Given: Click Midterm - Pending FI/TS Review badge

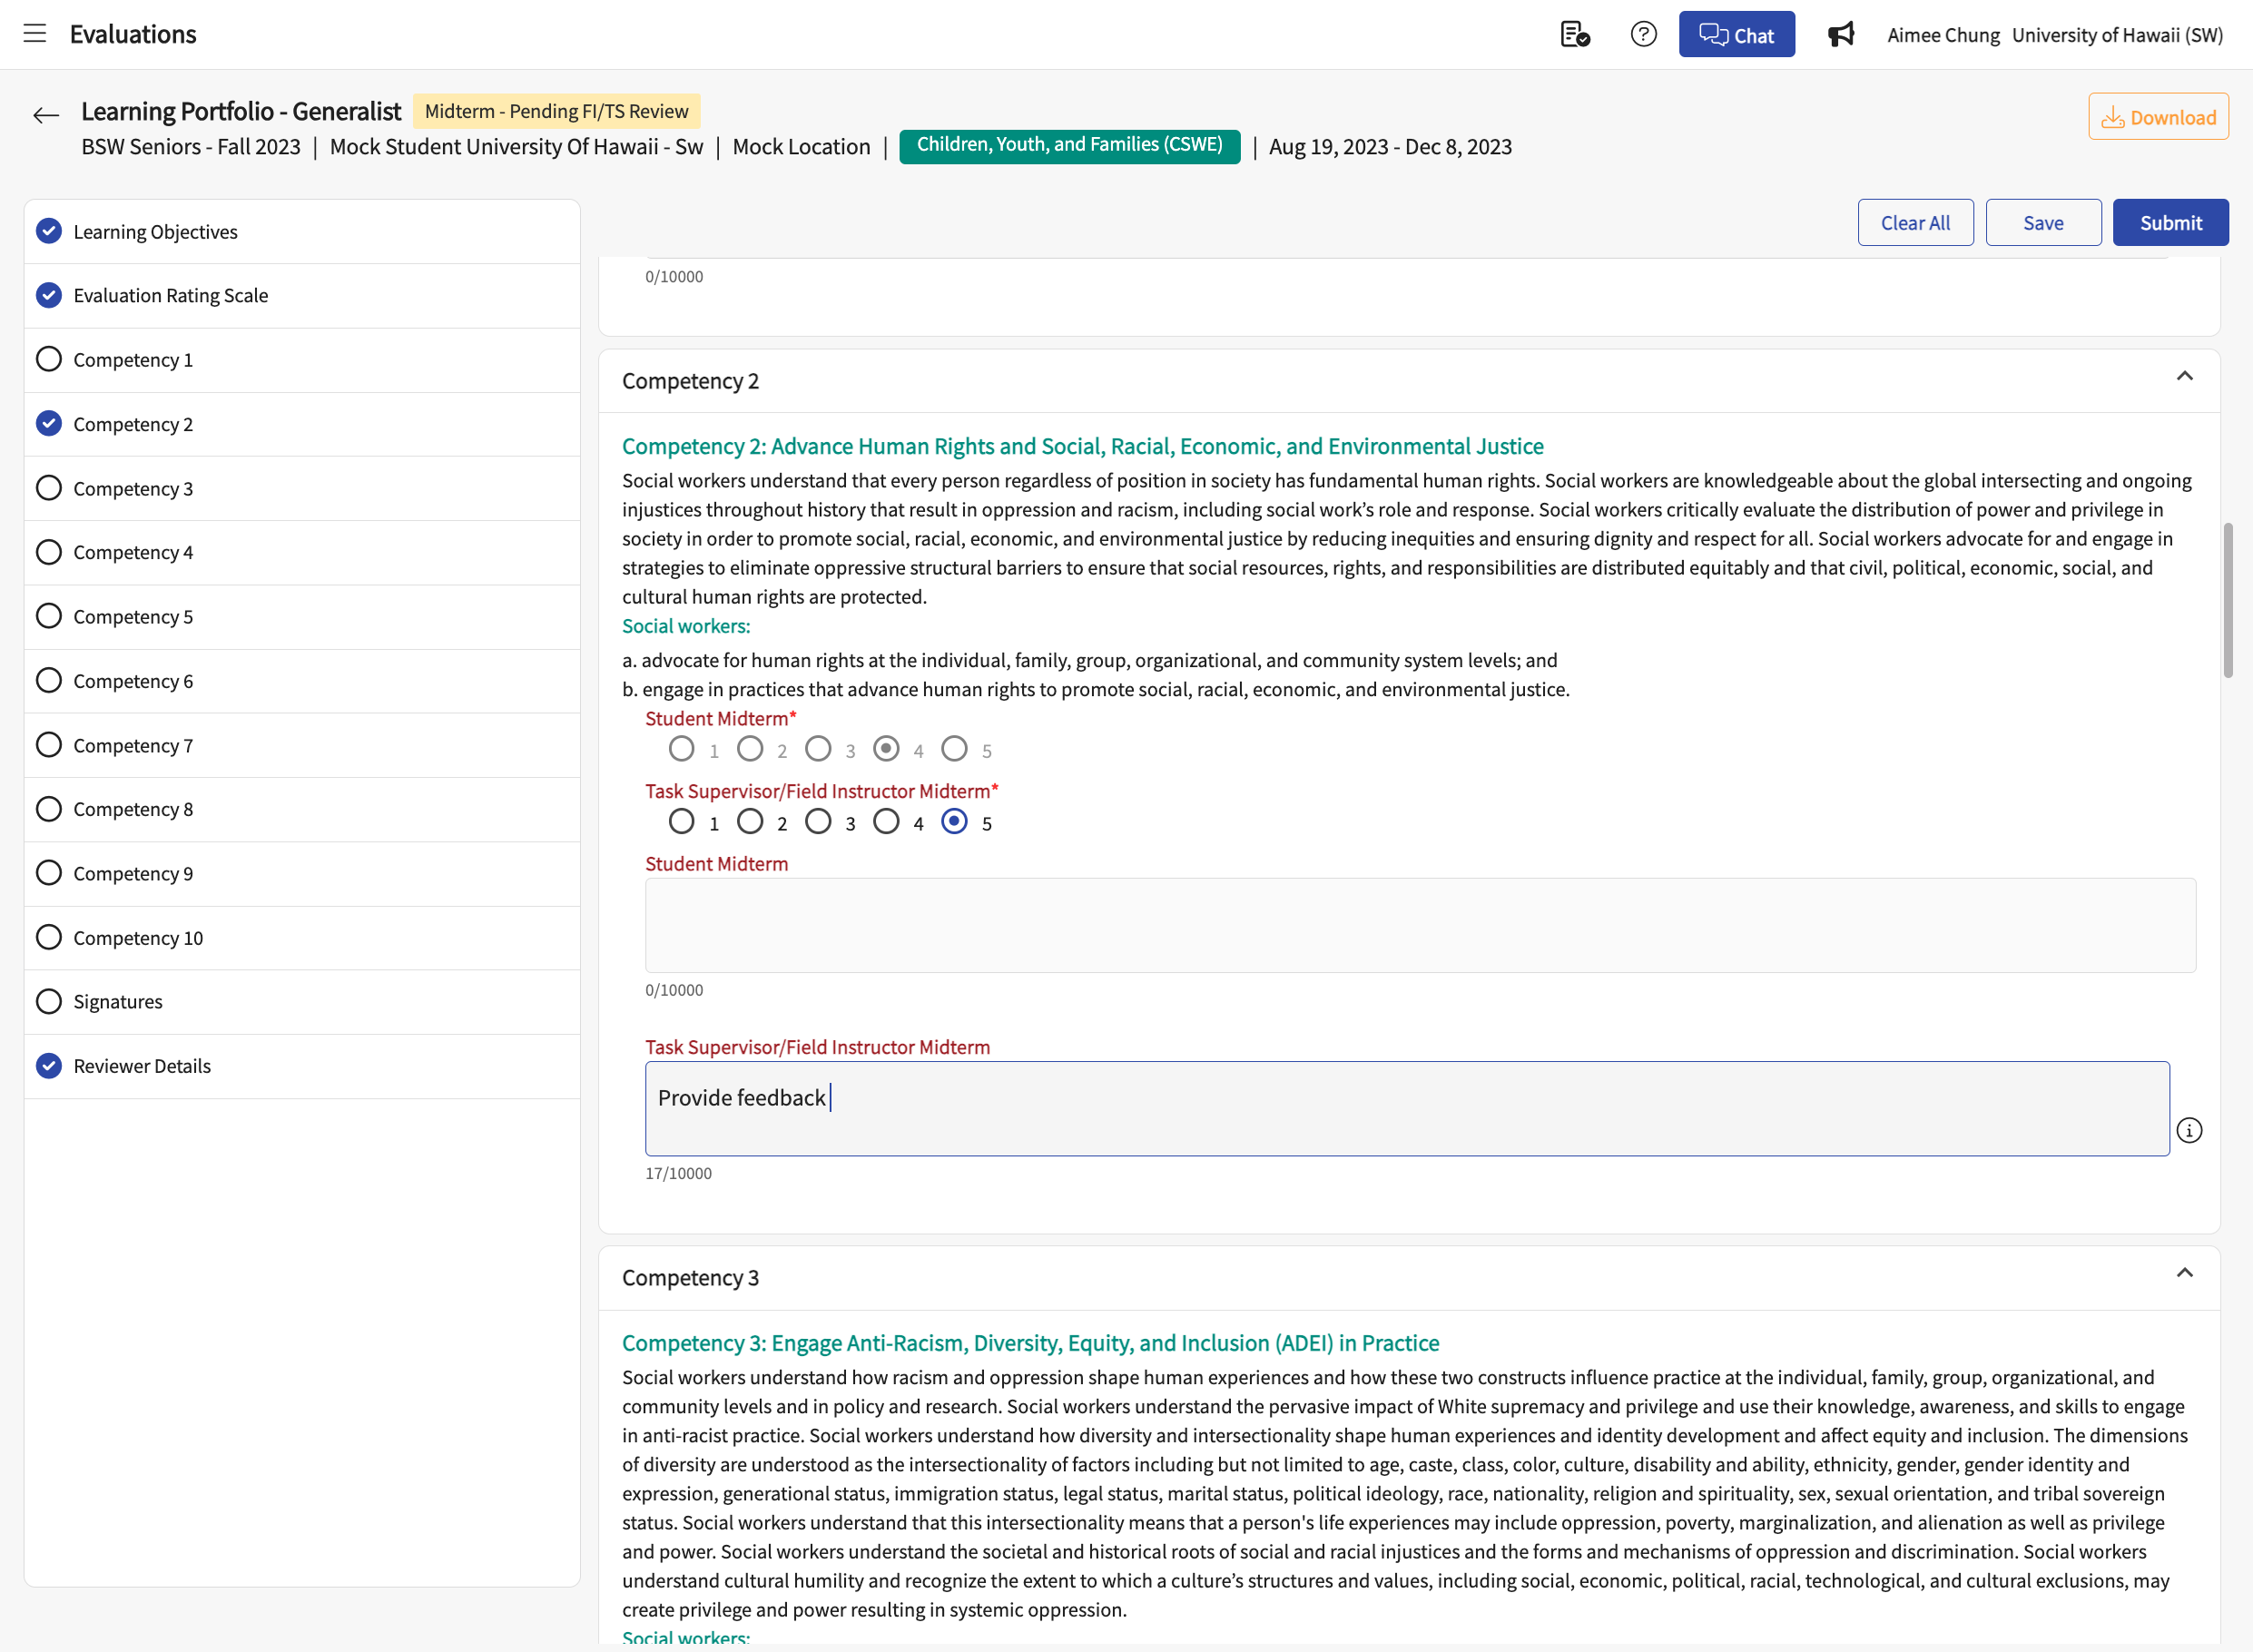Looking at the screenshot, I should 556,111.
